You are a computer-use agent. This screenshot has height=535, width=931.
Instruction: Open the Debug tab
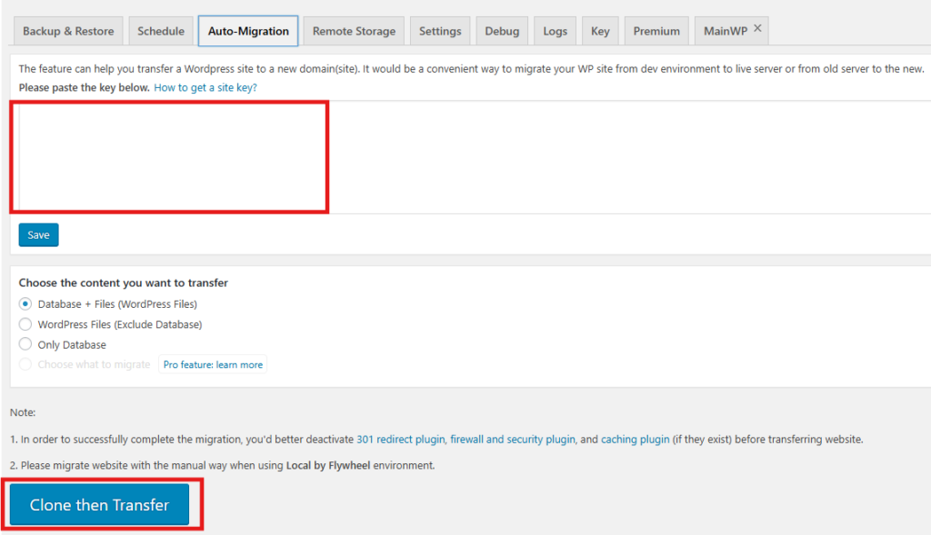click(x=502, y=31)
